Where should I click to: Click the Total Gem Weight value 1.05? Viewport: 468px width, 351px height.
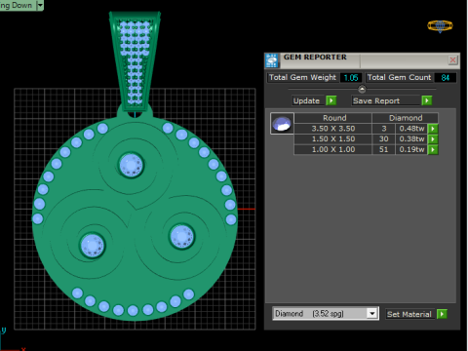click(351, 78)
